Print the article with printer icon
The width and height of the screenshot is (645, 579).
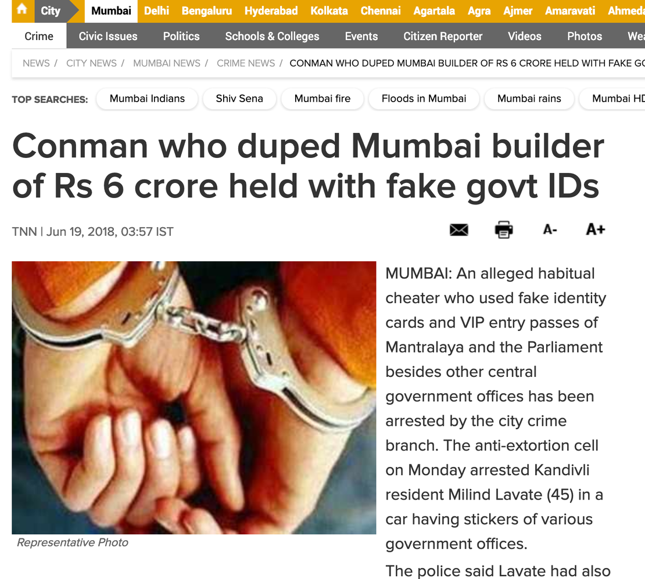tap(503, 229)
